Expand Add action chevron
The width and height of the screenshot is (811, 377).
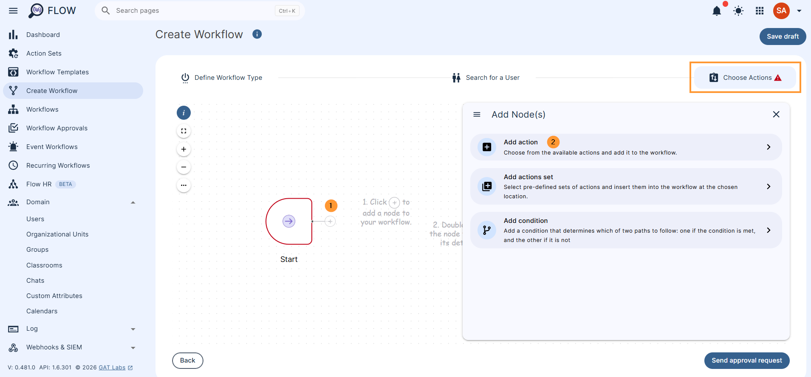click(x=769, y=147)
